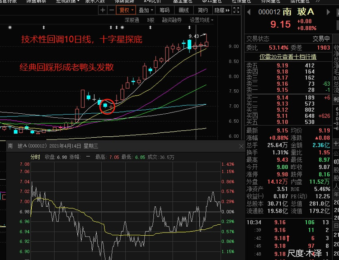Viewport: 339px width, 260px height.
Task: Select 卖五 ask price 9.19
Action: pyautogui.click(x=282, y=65)
